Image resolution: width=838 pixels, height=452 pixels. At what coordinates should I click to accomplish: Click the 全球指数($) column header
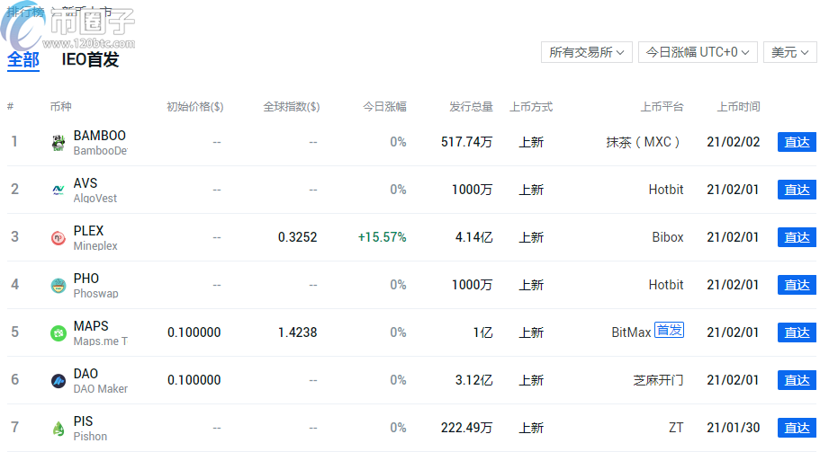(292, 107)
